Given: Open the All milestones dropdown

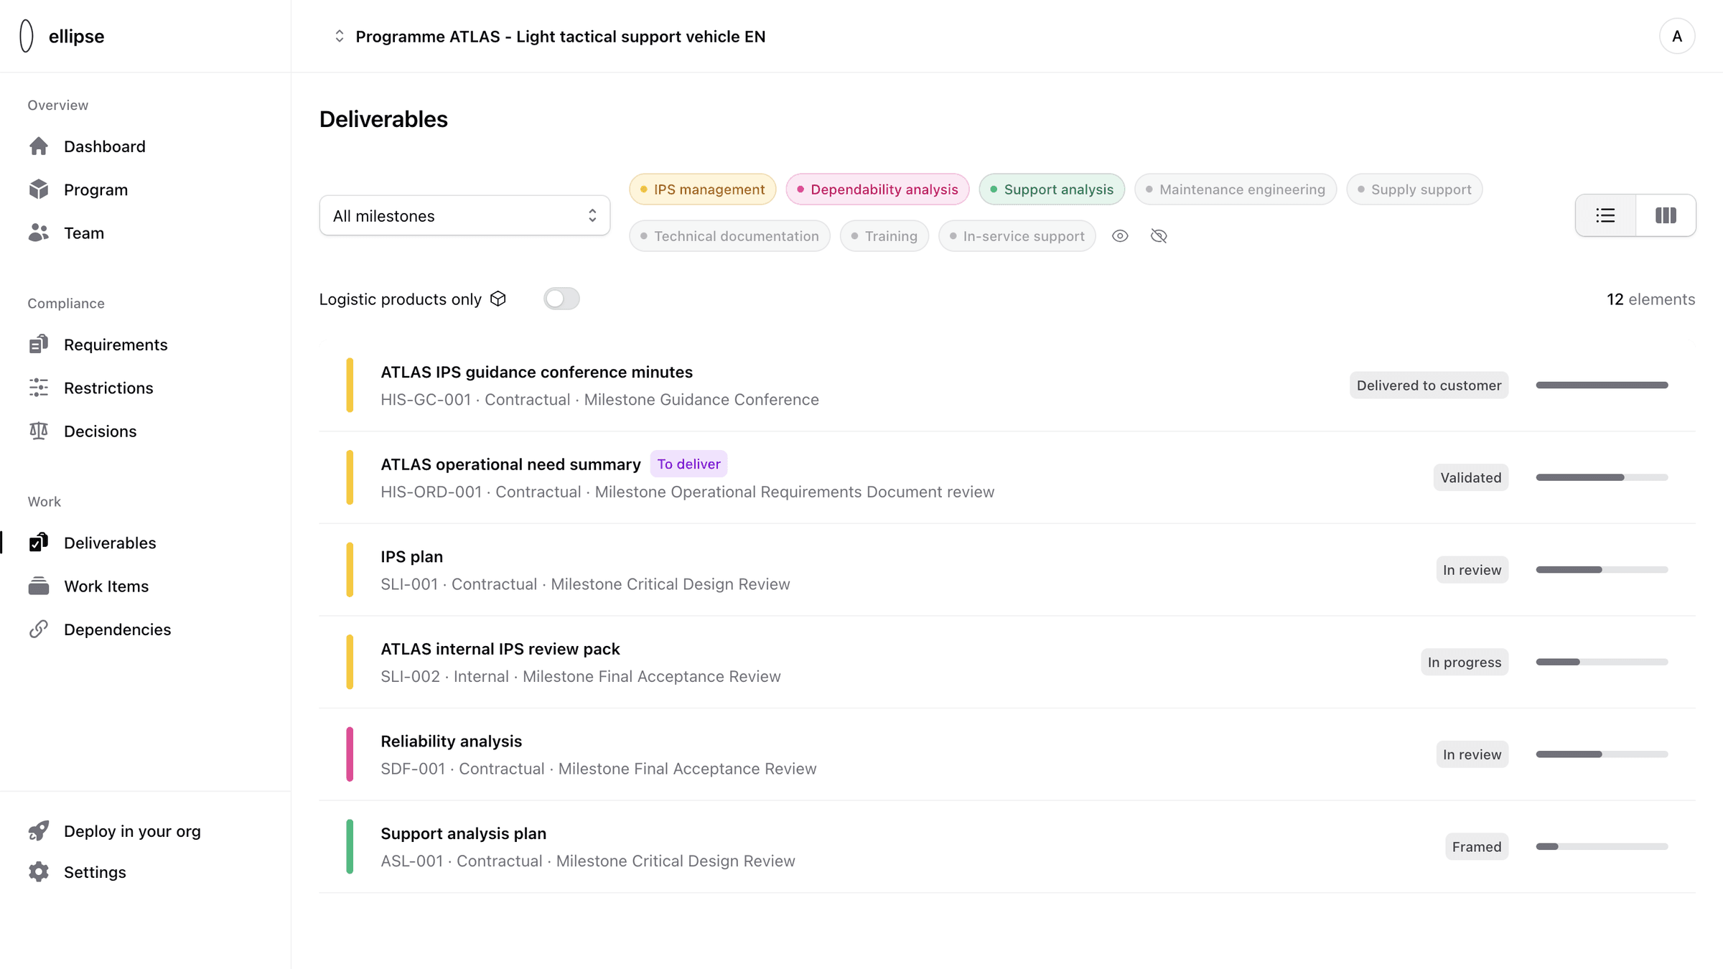Looking at the screenshot, I should 464,215.
